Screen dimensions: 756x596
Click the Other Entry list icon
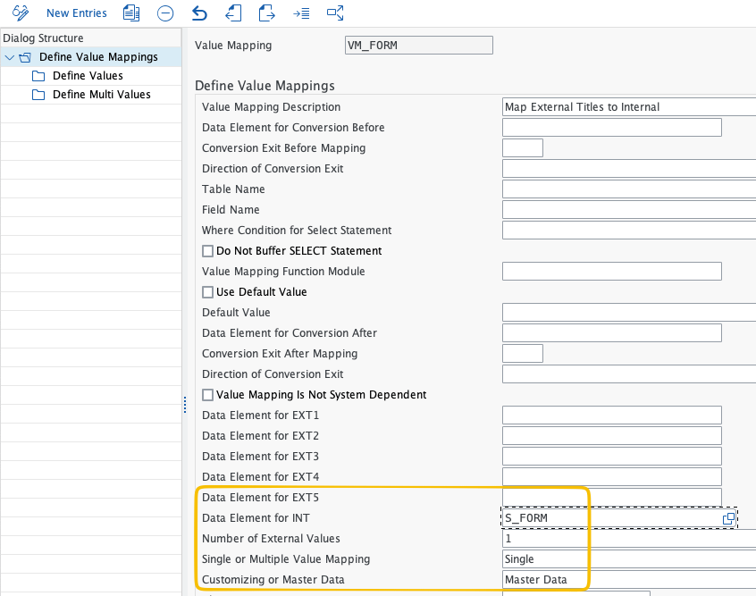point(301,13)
